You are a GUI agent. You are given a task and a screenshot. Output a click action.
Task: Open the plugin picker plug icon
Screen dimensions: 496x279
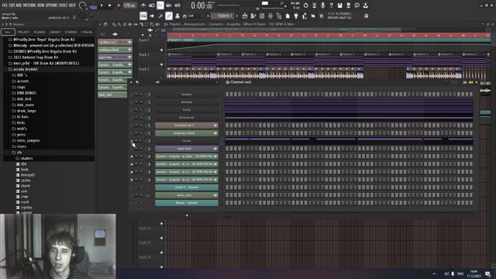coord(296,15)
